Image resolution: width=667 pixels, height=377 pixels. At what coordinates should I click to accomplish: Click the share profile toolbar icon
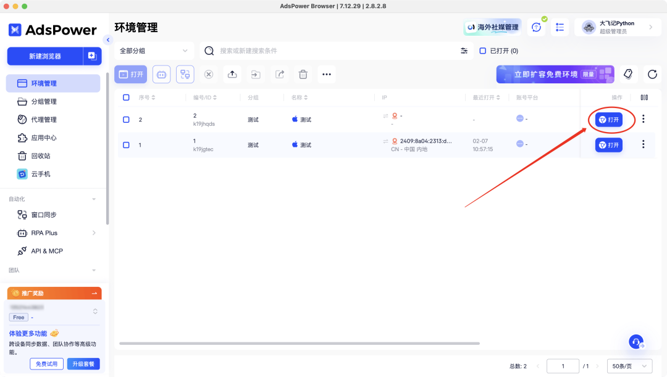coord(280,75)
